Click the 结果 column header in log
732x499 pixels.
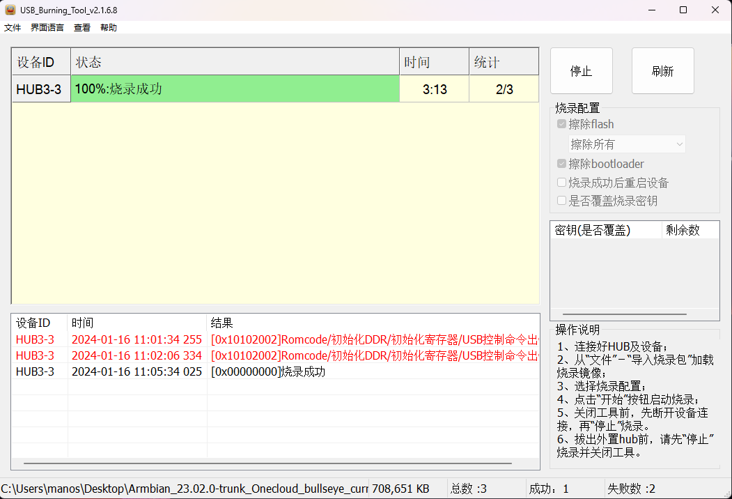373,323
